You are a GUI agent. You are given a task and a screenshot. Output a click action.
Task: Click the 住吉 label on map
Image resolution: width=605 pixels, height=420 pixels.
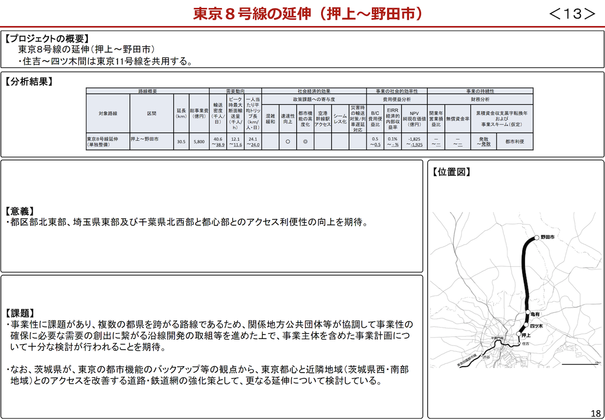pos(525,343)
